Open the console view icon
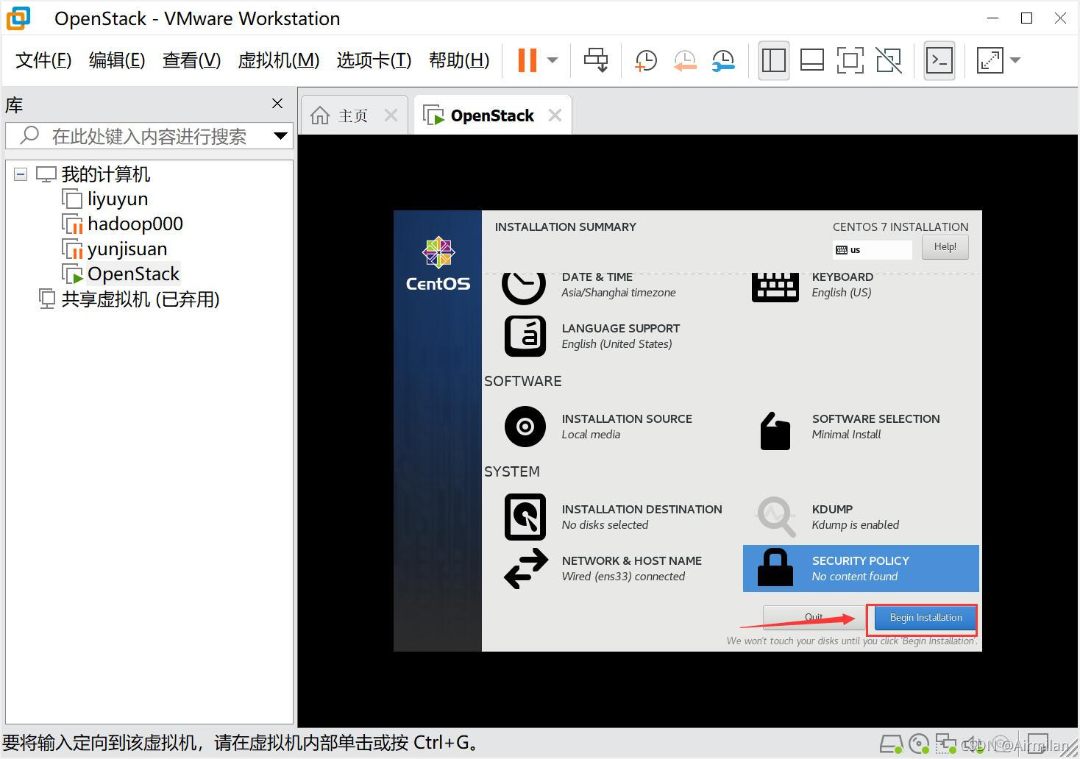 tap(939, 60)
